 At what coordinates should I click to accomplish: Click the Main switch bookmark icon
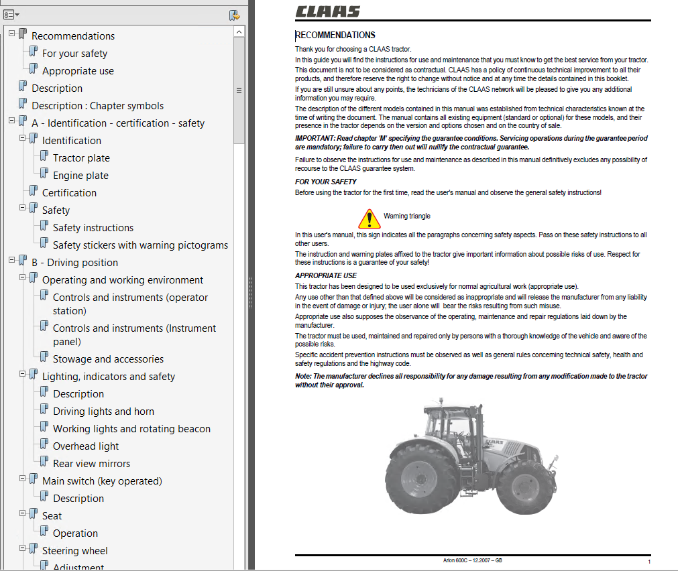pos(34,479)
